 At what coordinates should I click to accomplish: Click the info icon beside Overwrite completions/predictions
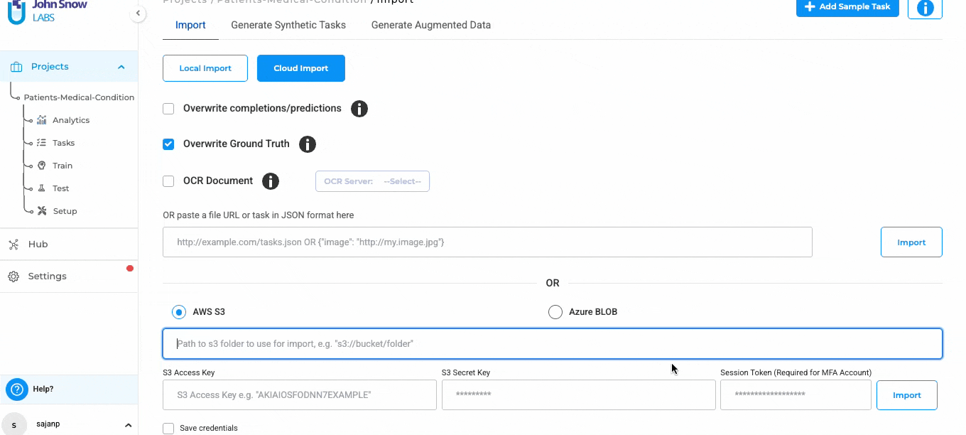[359, 109]
